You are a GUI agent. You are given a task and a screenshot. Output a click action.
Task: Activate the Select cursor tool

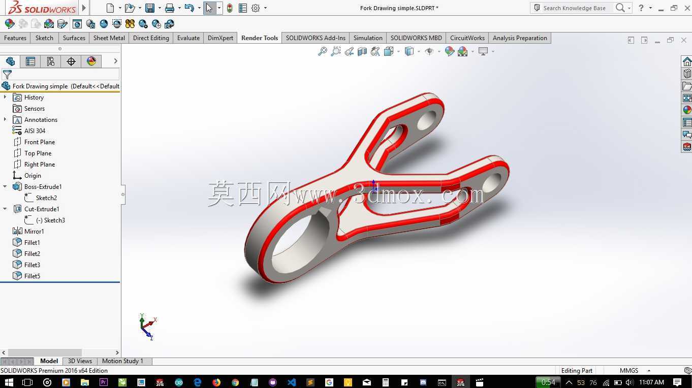click(x=209, y=8)
